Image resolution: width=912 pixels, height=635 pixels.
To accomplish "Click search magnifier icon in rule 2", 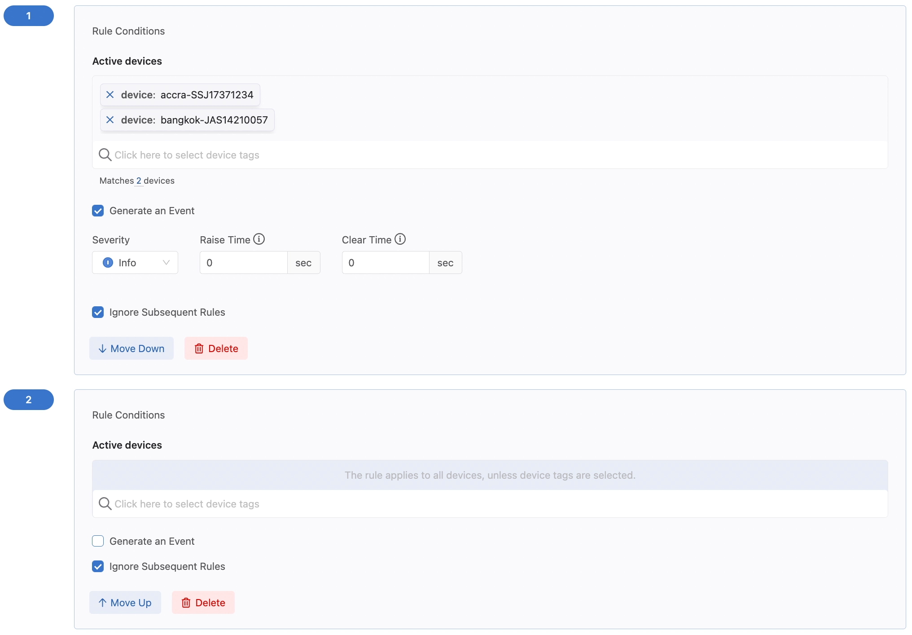I will tap(105, 504).
